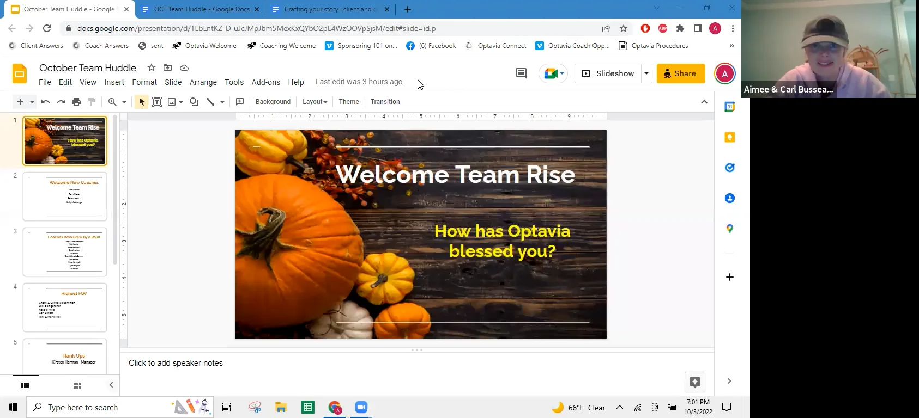Click the Undo arrow in toolbar
The image size is (919, 418).
click(x=46, y=102)
